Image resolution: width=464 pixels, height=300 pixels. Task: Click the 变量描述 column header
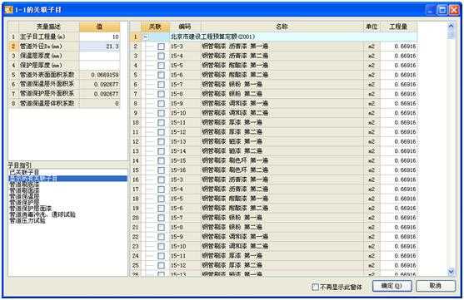pyautogui.click(x=49, y=27)
